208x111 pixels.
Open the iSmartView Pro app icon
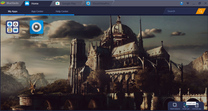37,27
